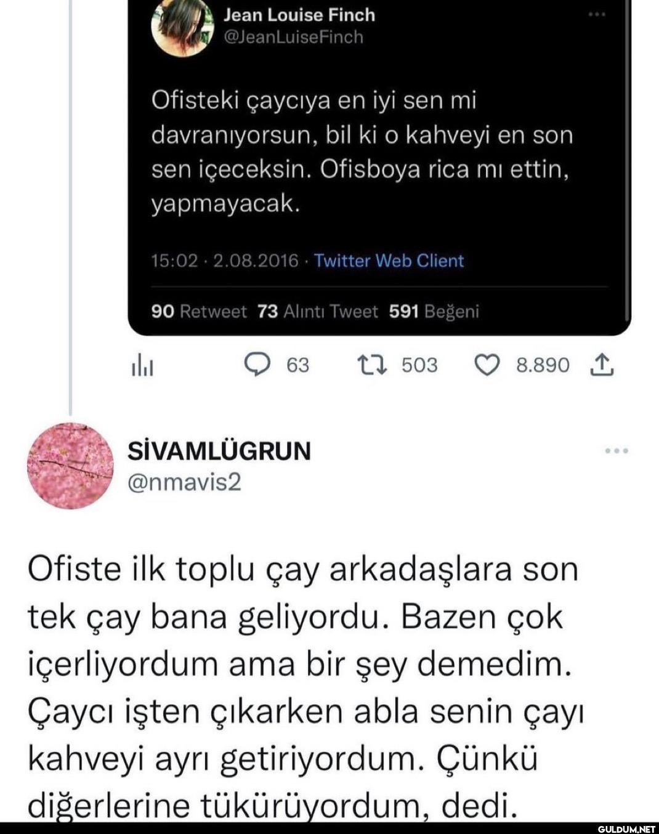Click the GULDUM.NET watermark
The width and height of the screenshot is (659, 834).
[626, 828]
